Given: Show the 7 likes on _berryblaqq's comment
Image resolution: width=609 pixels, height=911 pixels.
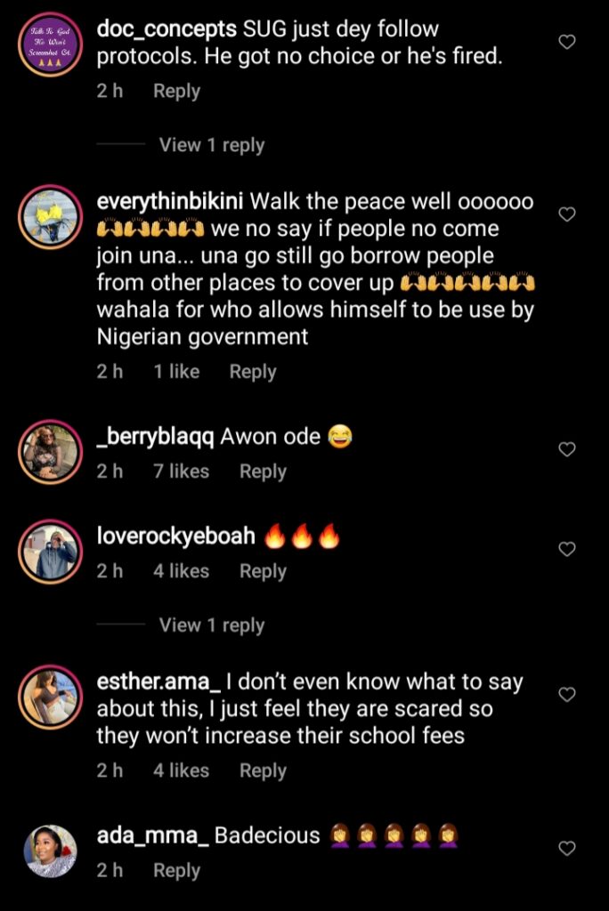Looking at the screenshot, I should [x=181, y=472].
